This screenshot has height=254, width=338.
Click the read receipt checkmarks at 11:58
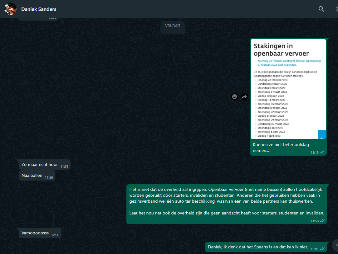coord(322,221)
